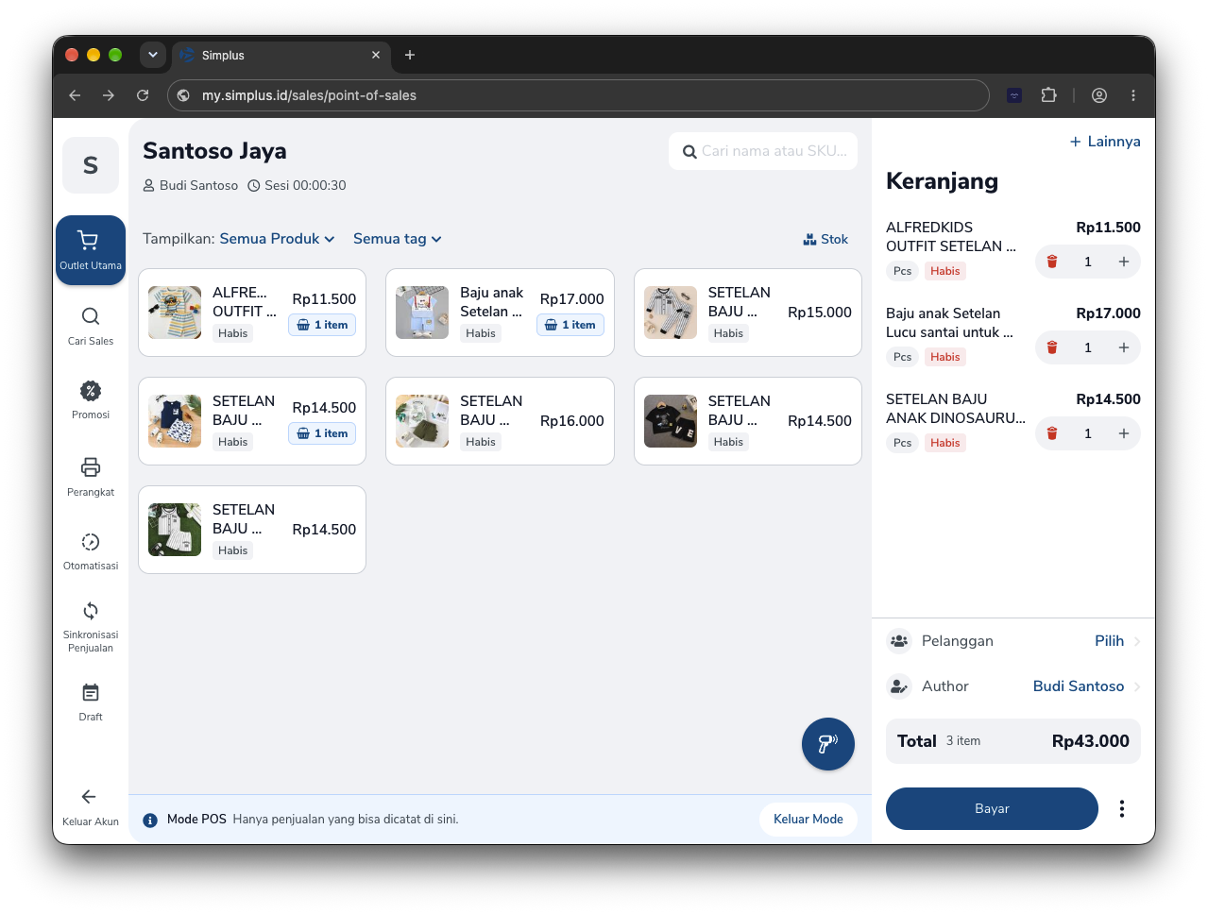Click 1 item badge on Rp17.000 card
1208x914 pixels.
click(570, 325)
